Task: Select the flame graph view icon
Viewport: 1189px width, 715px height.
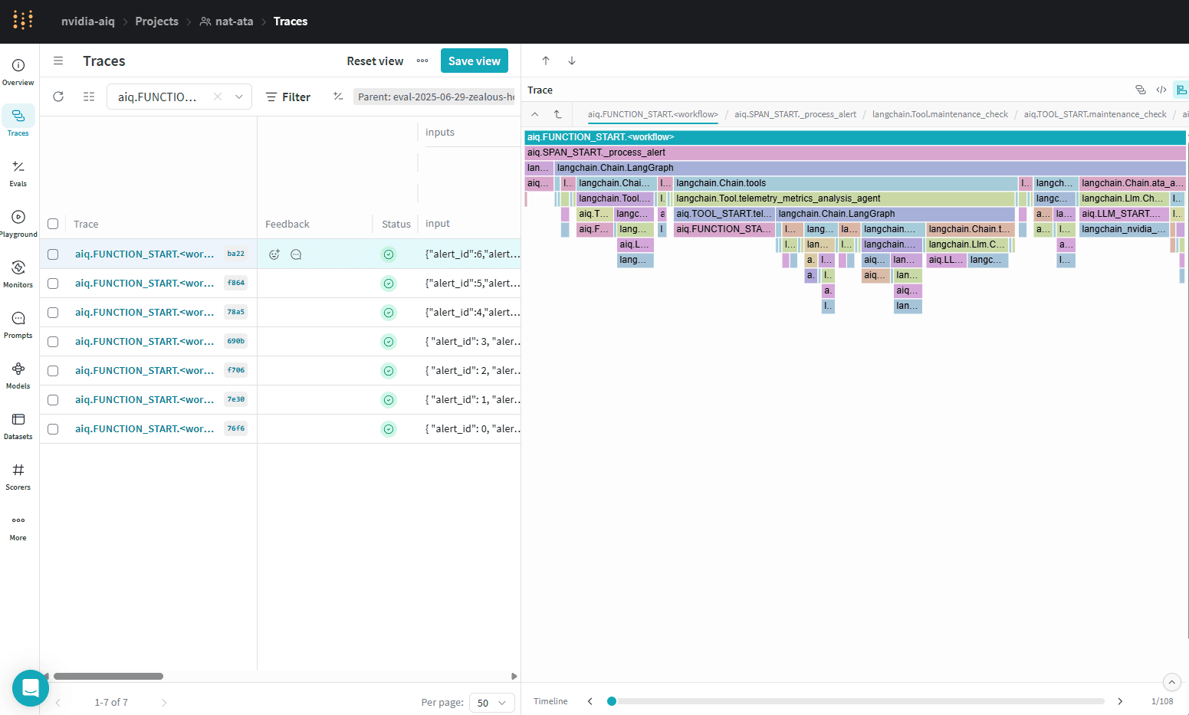Action: 1181,90
